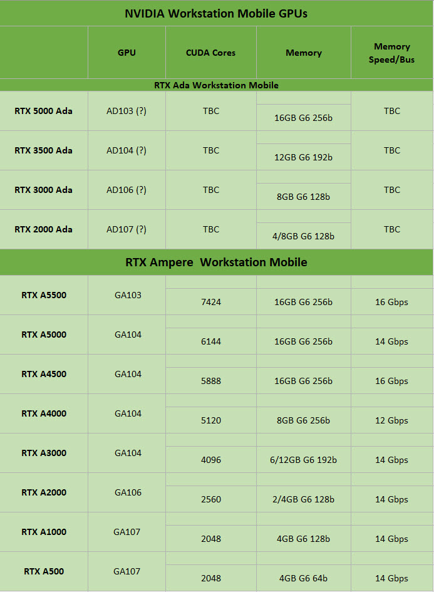Image resolution: width=434 pixels, height=592 pixels.
Task: Click the RTX 3000 Ada row label
Action: click(x=44, y=190)
